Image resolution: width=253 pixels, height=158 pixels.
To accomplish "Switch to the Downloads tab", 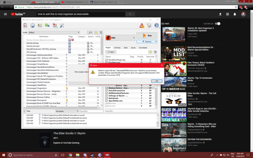I will tap(143, 48).
